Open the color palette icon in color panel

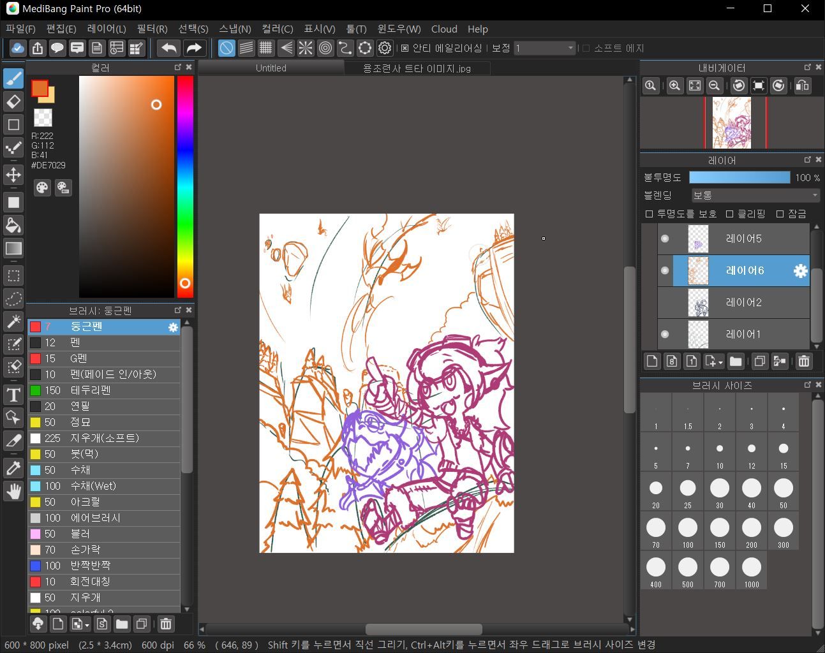click(x=41, y=187)
